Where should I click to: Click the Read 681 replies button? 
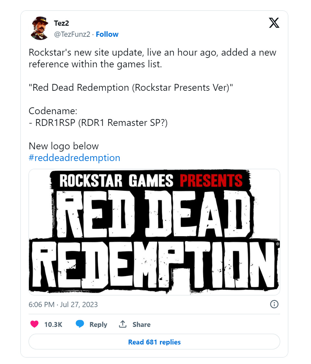(154, 342)
